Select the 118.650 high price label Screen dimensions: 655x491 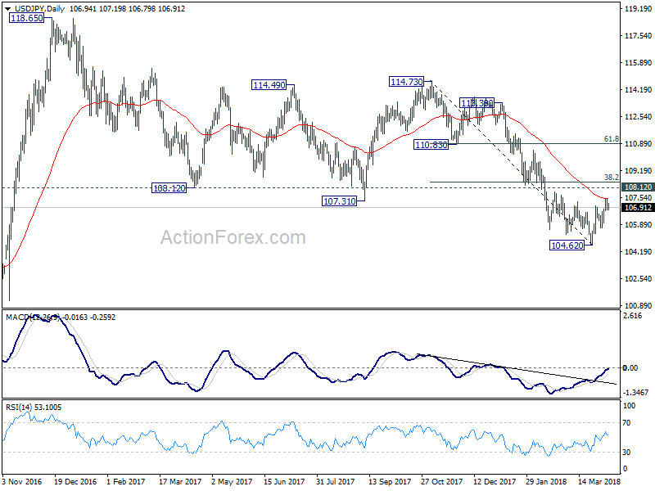[x=27, y=18]
